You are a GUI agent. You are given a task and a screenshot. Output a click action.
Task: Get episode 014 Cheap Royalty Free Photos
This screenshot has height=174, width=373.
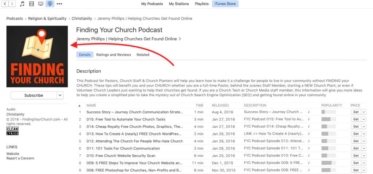(356, 127)
